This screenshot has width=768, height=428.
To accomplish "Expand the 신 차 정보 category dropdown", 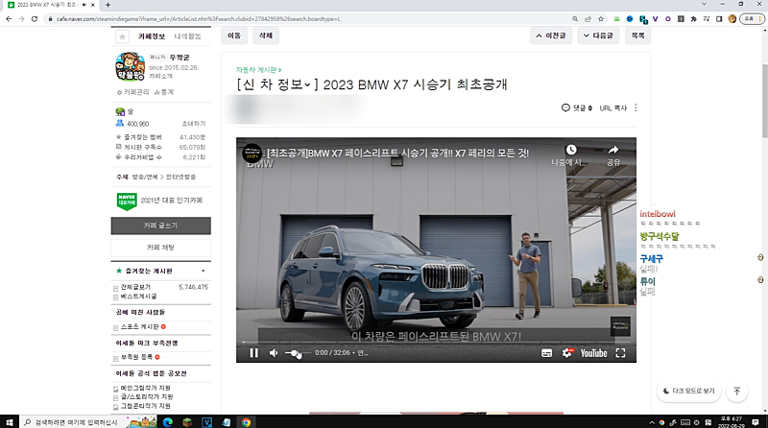I will coord(307,85).
